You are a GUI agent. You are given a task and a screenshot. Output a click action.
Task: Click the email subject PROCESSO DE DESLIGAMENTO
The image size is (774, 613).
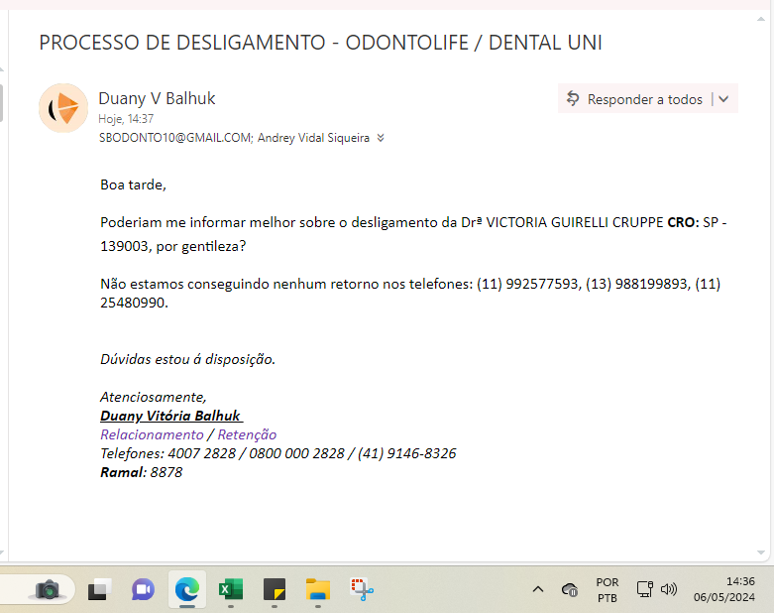[x=320, y=43]
